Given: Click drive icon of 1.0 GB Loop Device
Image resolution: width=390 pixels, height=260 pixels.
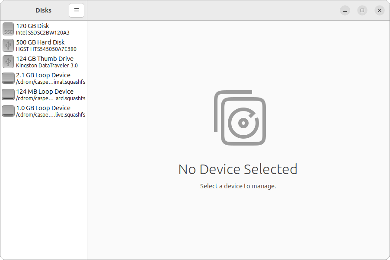Looking at the screenshot, I should point(8,111).
